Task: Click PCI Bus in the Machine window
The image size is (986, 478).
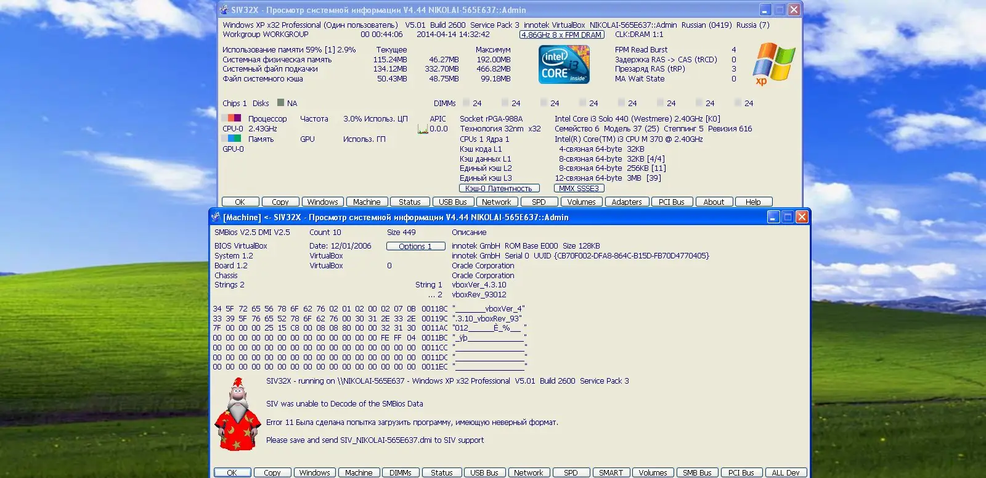Action: (x=741, y=472)
